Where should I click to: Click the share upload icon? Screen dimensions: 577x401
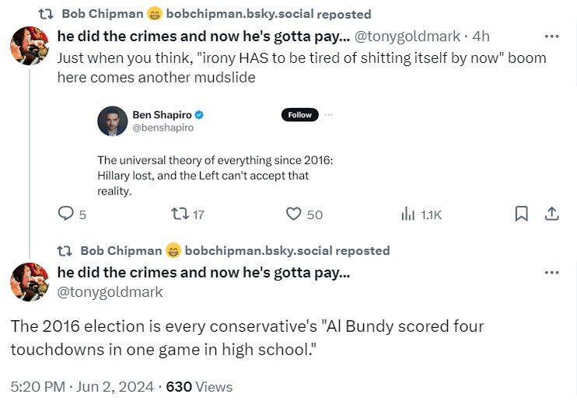(x=551, y=214)
